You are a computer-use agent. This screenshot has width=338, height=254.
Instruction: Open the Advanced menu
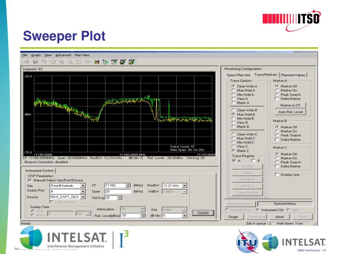tap(63, 55)
